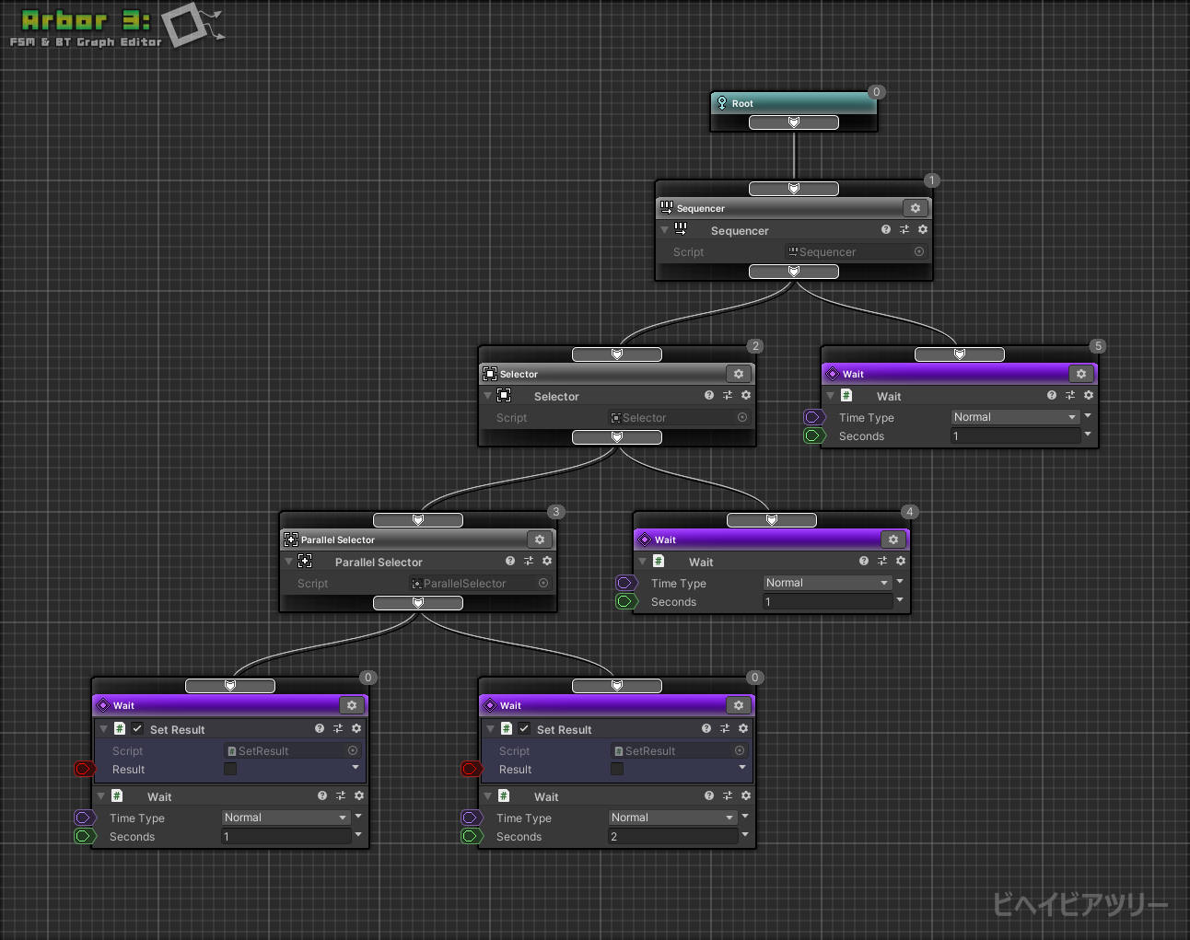Click the gear button in the Selector node header
This screenshot has width=1190, height=940.
pyautogui.click(x=738, y=374)
